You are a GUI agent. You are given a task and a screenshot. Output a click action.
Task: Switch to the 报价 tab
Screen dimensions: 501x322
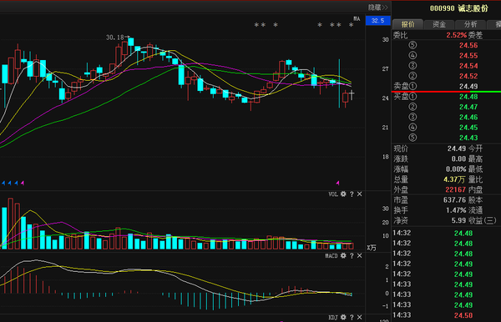[407, 24]
